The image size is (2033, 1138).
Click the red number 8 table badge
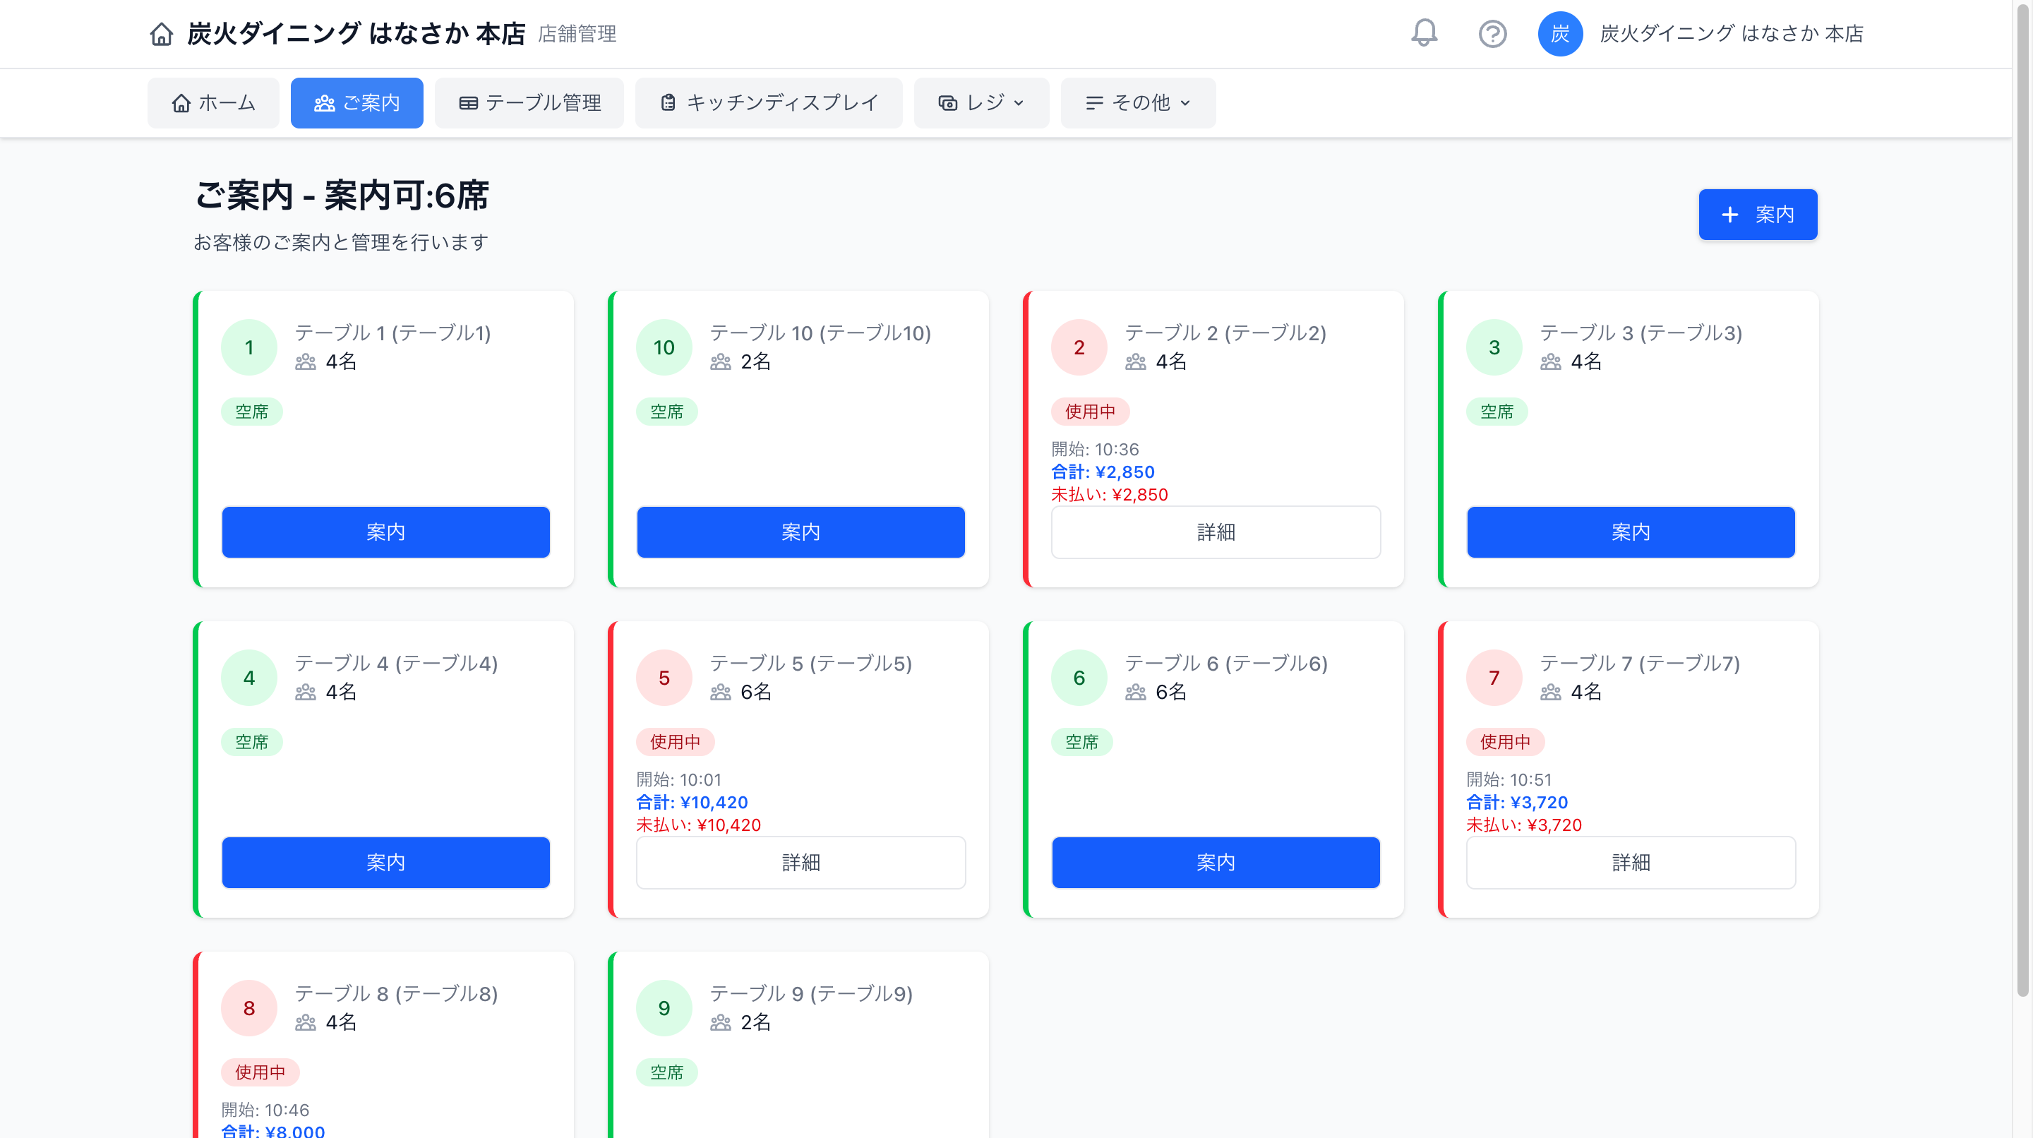click(x=248, y=1009)
